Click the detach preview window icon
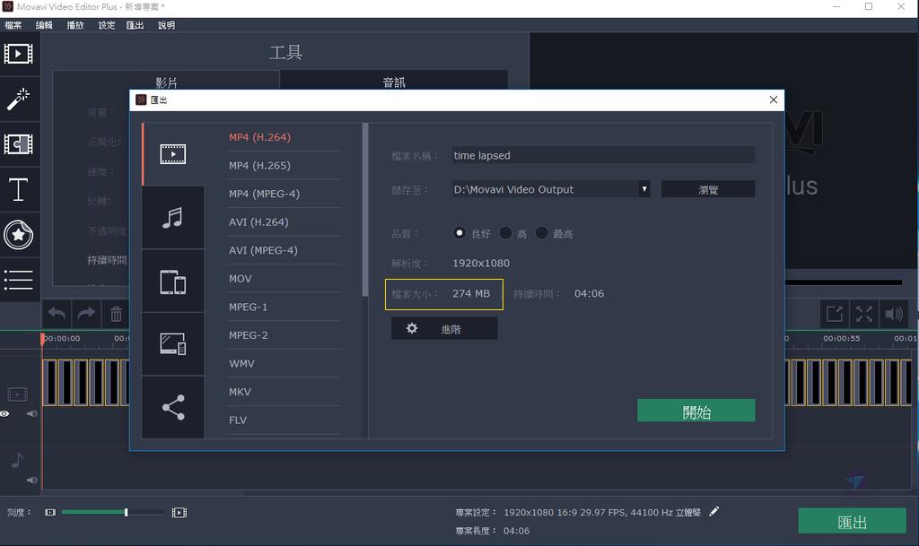Viewport: 919px width, 546px height. click(834, 315)
